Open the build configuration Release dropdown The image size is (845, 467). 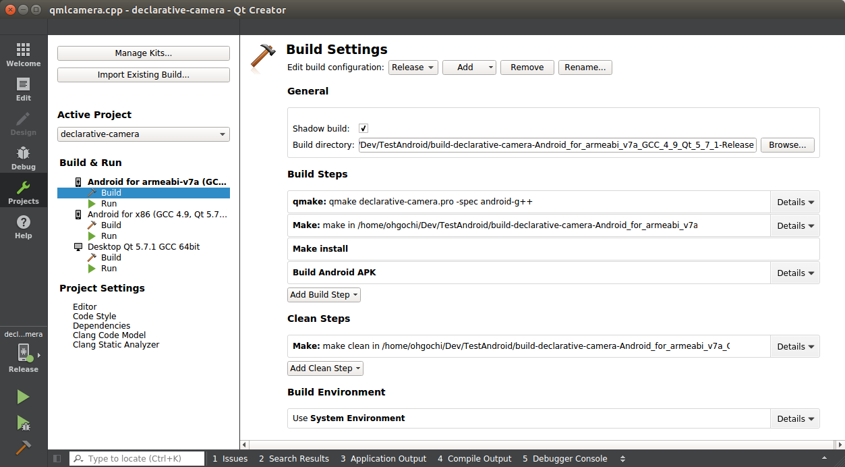coord(413,67)
